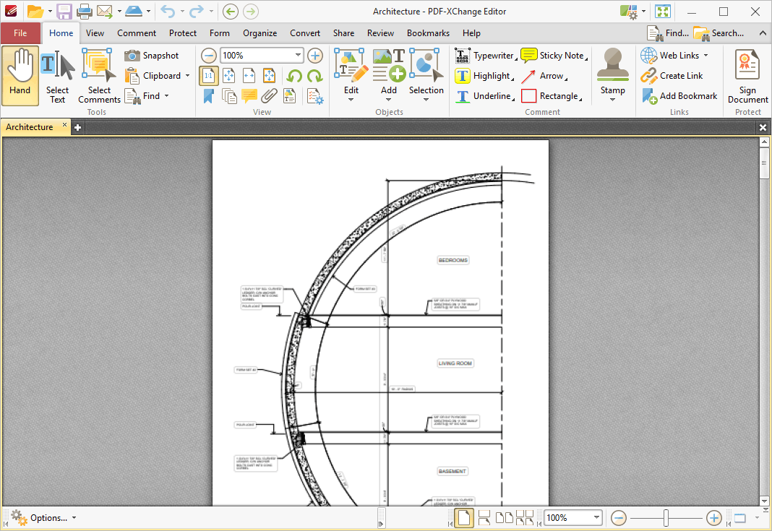Switch to the Organize ribbon tab
772x531 pixels.
(260, 33)
